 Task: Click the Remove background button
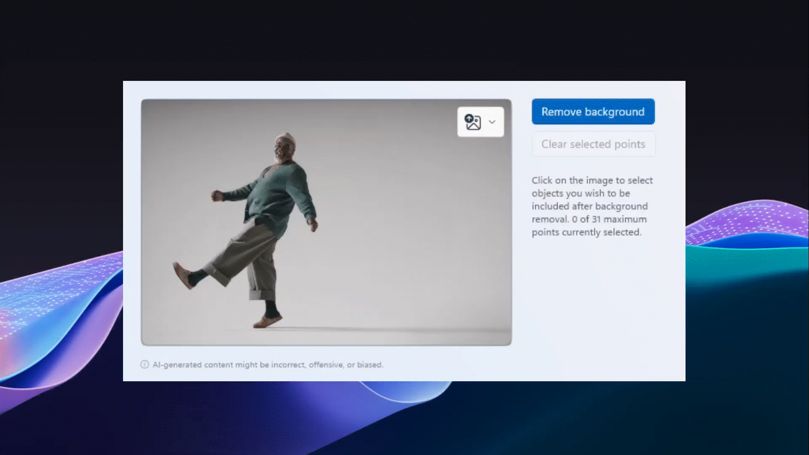pos(593,112)
